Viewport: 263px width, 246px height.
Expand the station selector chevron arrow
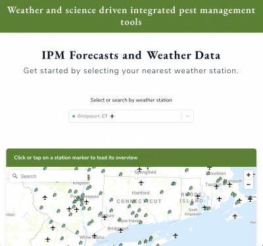pyautogui.click(x=187, y=116)
